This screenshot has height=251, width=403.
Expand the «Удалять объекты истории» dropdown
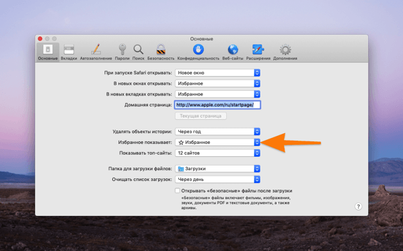pos(218,132)
